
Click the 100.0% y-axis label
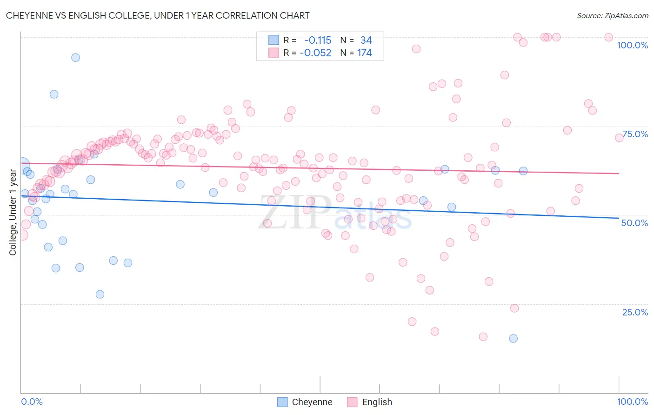point(633,45)
